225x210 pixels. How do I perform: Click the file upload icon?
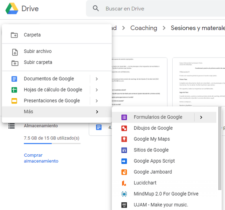(x=15, y=52)
